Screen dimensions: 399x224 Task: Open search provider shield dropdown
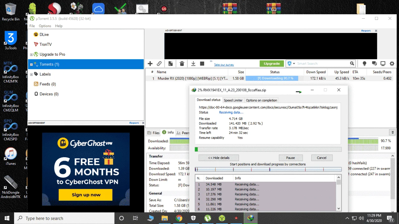[291, 63]
